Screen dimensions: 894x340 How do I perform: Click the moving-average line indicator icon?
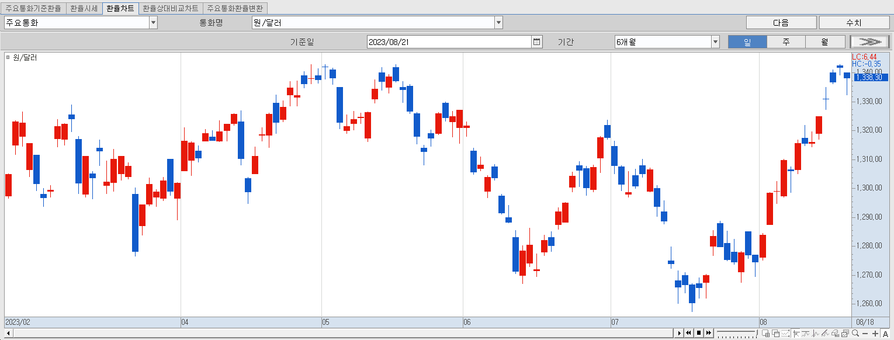[806, 334]
